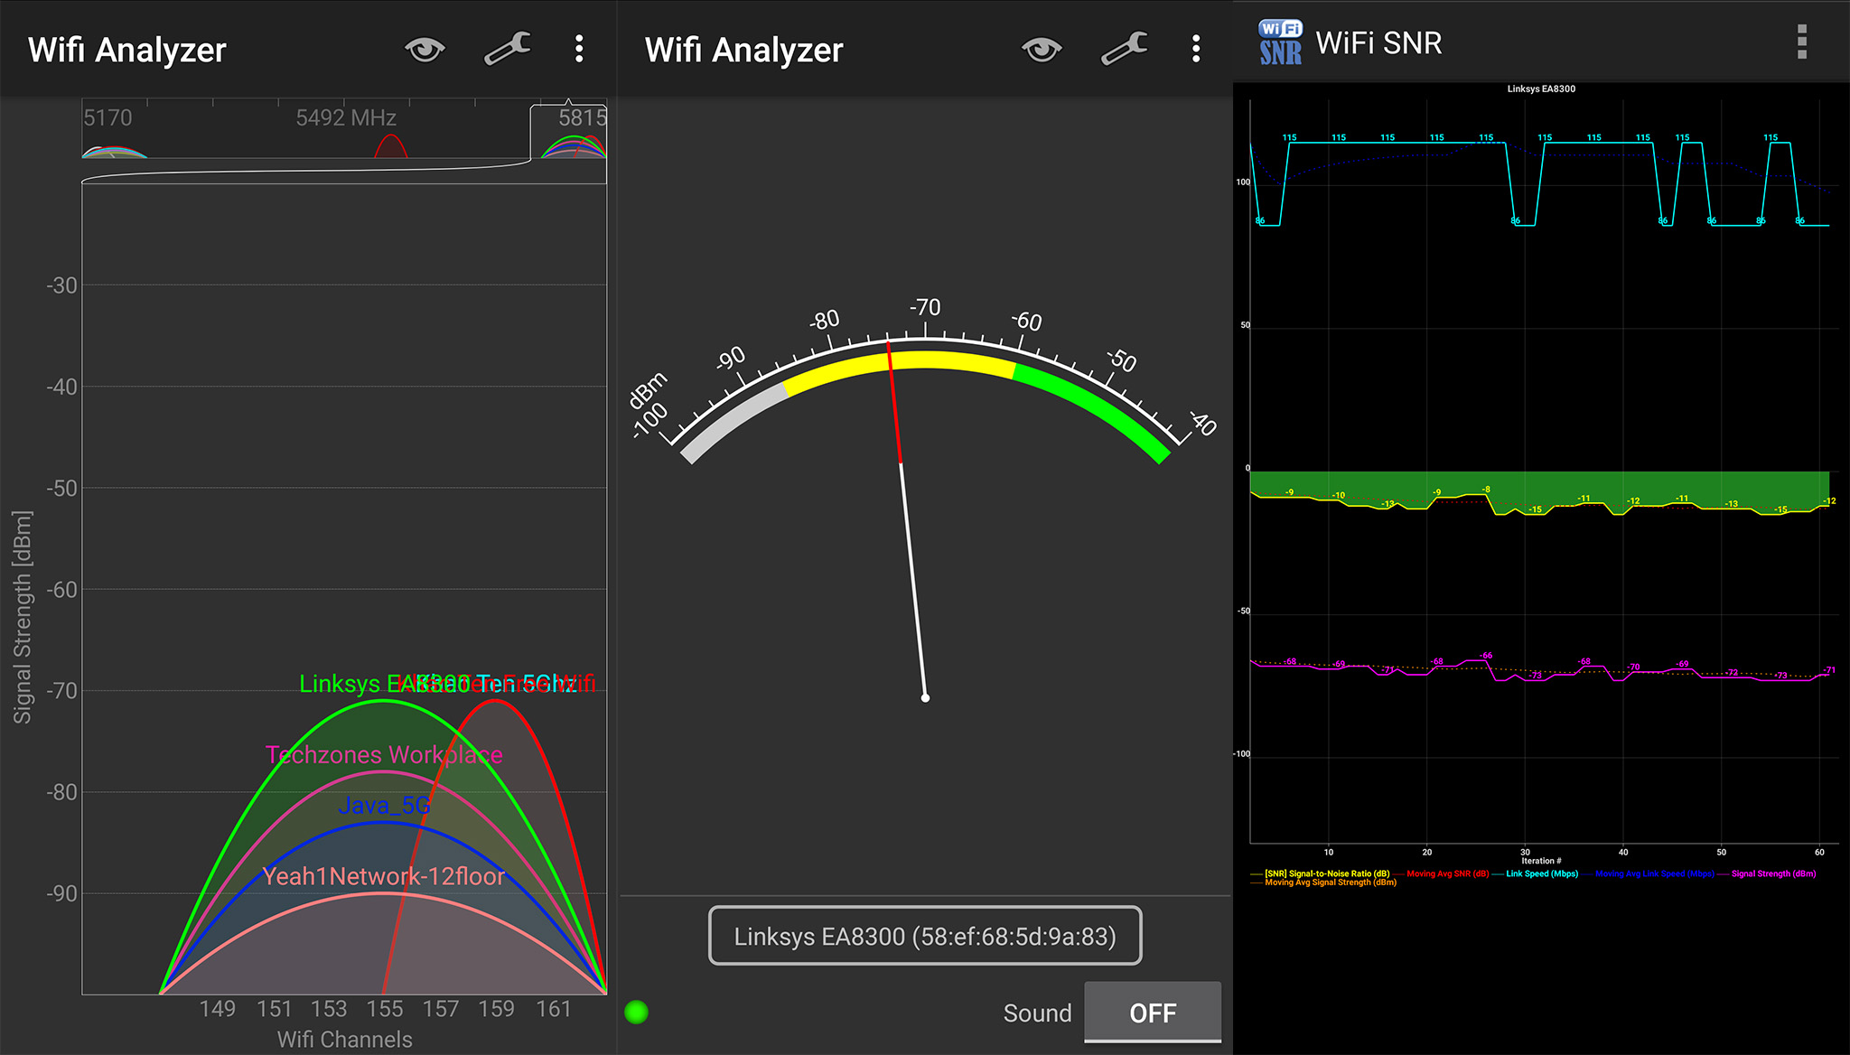Open wrench settings in left Wifi Analyzer
Screen dimensions: 1850x1055
click(507, 49)
